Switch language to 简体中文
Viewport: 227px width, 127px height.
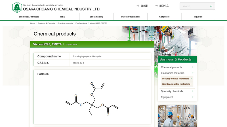(x=164, y=6)
